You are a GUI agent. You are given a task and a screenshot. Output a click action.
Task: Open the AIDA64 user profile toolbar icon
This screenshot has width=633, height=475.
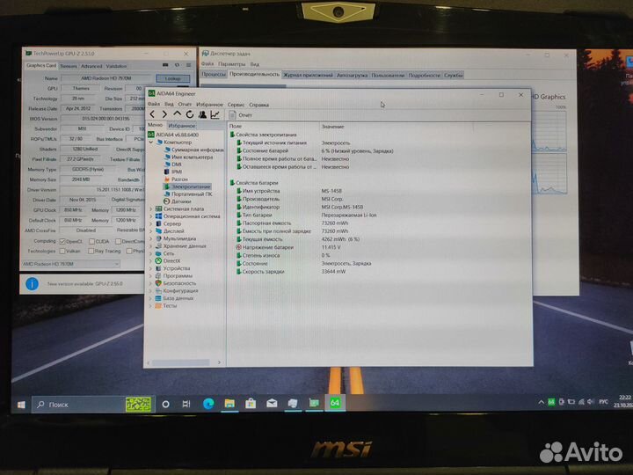(202, 114)
